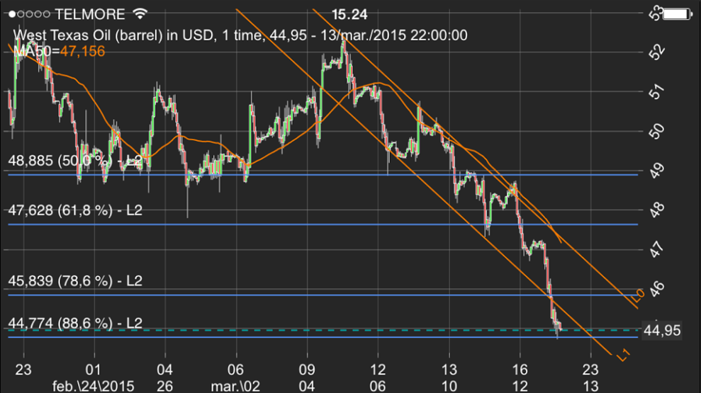
Task: Tap the 15.24 clock in the status bar
Action: point(349,14)
